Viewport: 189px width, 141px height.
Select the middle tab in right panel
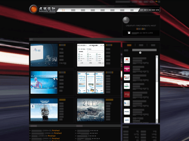pyautogui.click(x=141, y=45)
